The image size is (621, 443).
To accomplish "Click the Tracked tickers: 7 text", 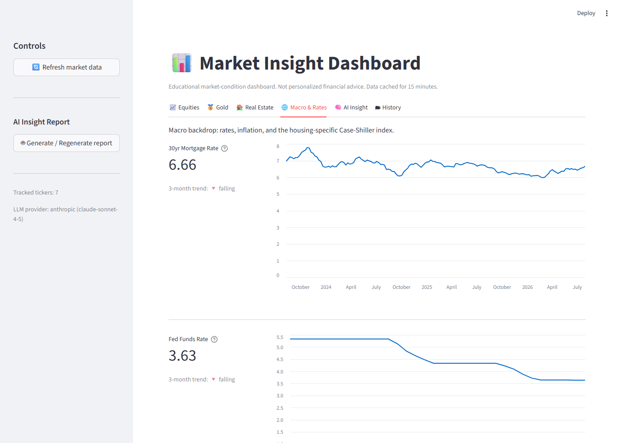I will pyautogui.click(x=36, y=193).
